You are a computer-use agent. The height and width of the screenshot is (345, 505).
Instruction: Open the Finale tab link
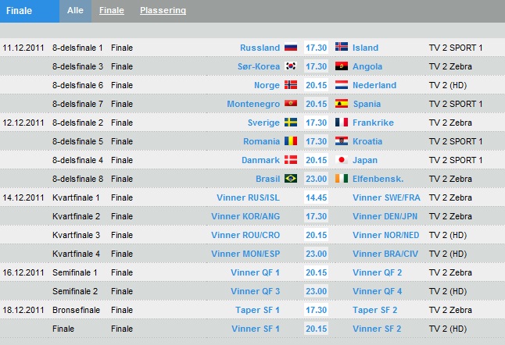click(112, 10)
